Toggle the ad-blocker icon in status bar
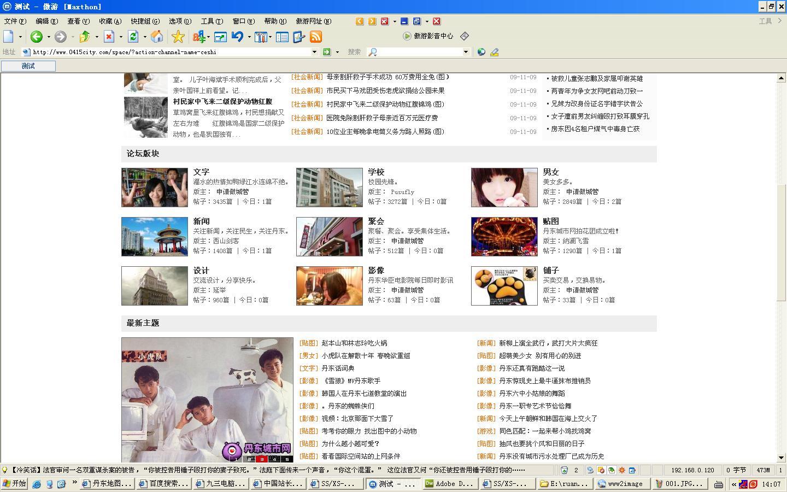This screenshot has width=787, height=492. click(601, 470)
